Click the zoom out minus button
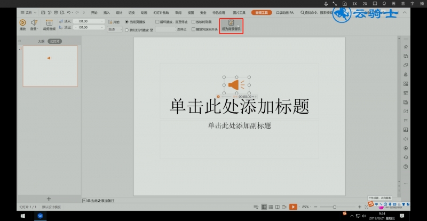 pos(315,207)
